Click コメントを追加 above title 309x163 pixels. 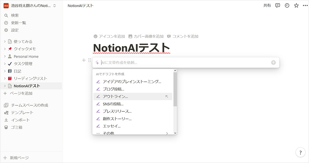[183, 36]
